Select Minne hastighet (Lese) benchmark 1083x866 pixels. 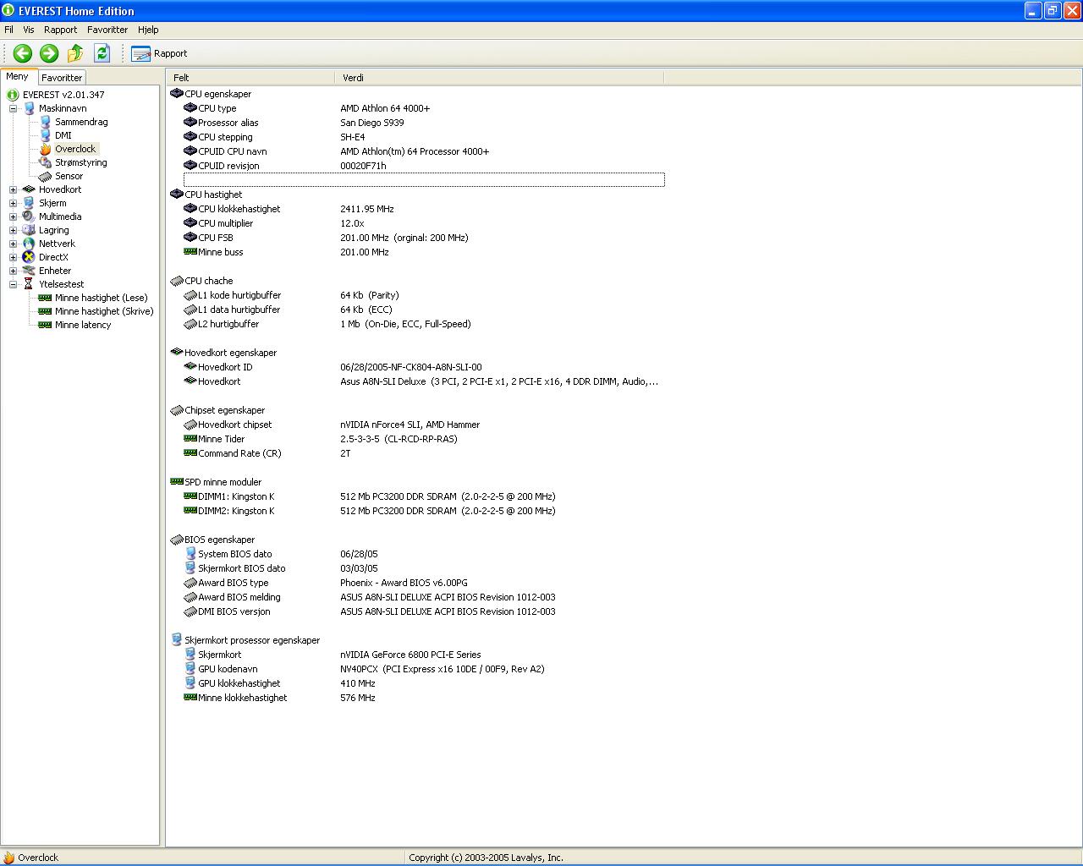(102, 298)
